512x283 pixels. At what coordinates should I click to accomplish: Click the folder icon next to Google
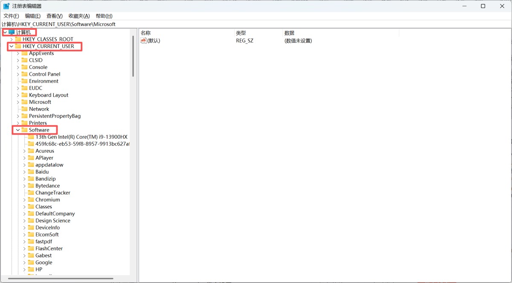pyautogui.click(x=31, y=263)
